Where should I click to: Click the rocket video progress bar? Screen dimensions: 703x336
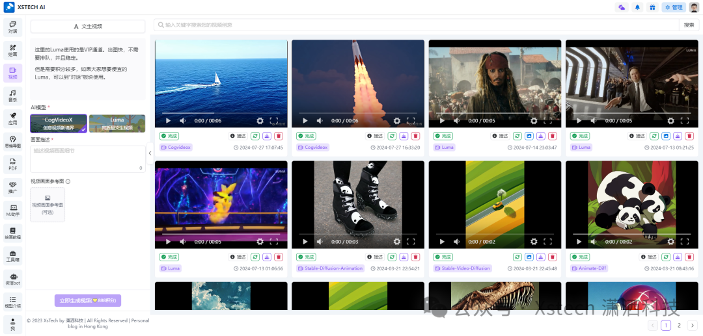[x=358, y=112]
